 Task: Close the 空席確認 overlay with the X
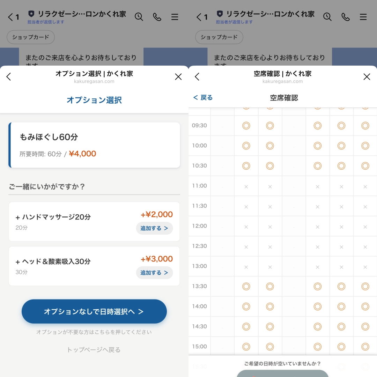pyautogui.click(x=367, y=76)
